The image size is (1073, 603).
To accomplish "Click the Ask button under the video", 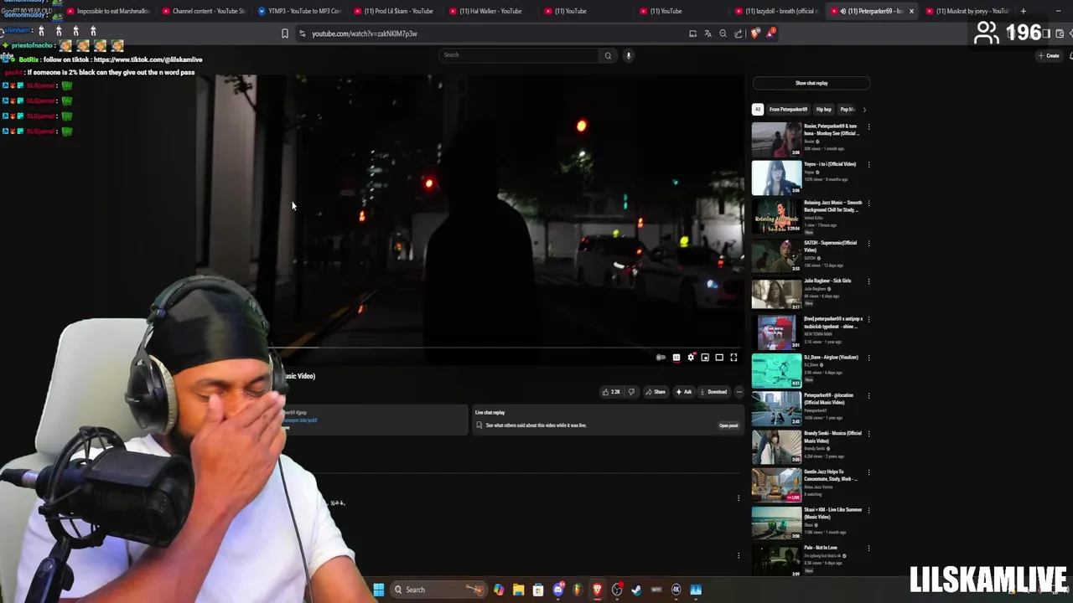I will (x=684, y=392).
